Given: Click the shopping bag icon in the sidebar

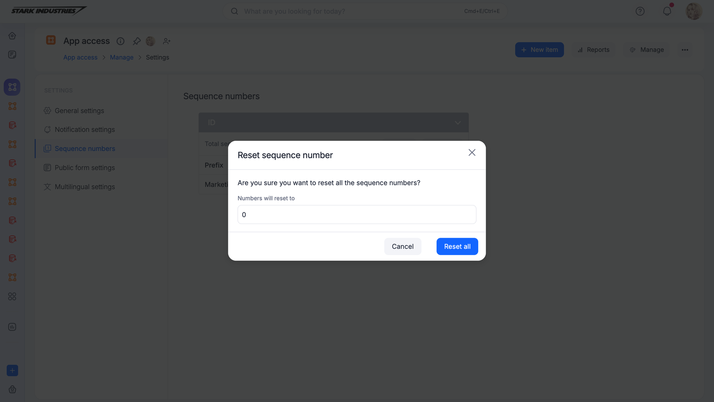Looking at the screenshot, I should (x=12, y=390).
